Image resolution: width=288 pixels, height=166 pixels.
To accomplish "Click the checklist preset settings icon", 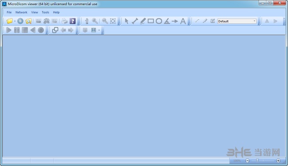I will (213, 21).
